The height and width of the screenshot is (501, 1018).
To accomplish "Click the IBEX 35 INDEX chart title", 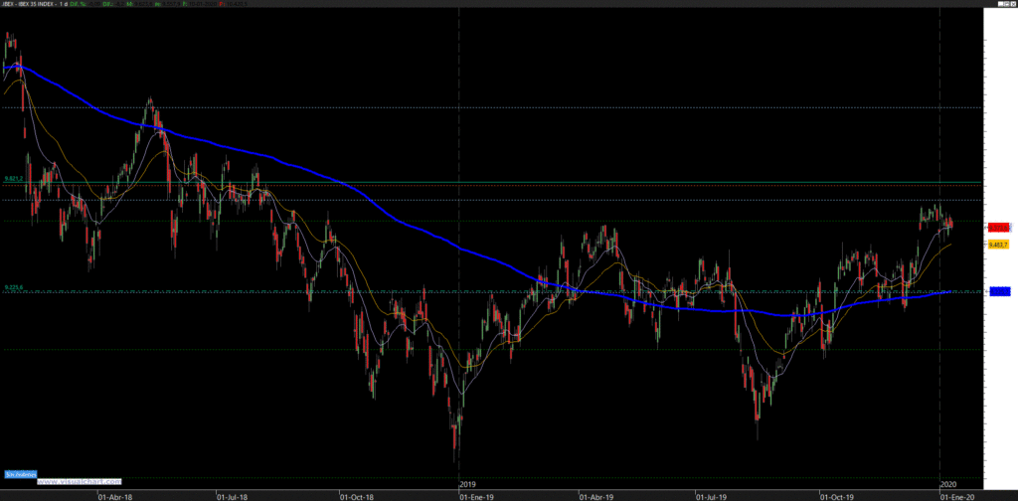I will click(37, 4).
